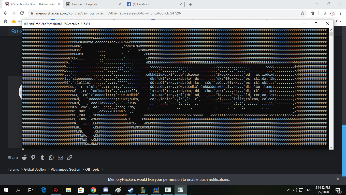Screen dimensions: 346x195
Task: Click the bird-shaped browser extension icon
Action: pos(313,13)
